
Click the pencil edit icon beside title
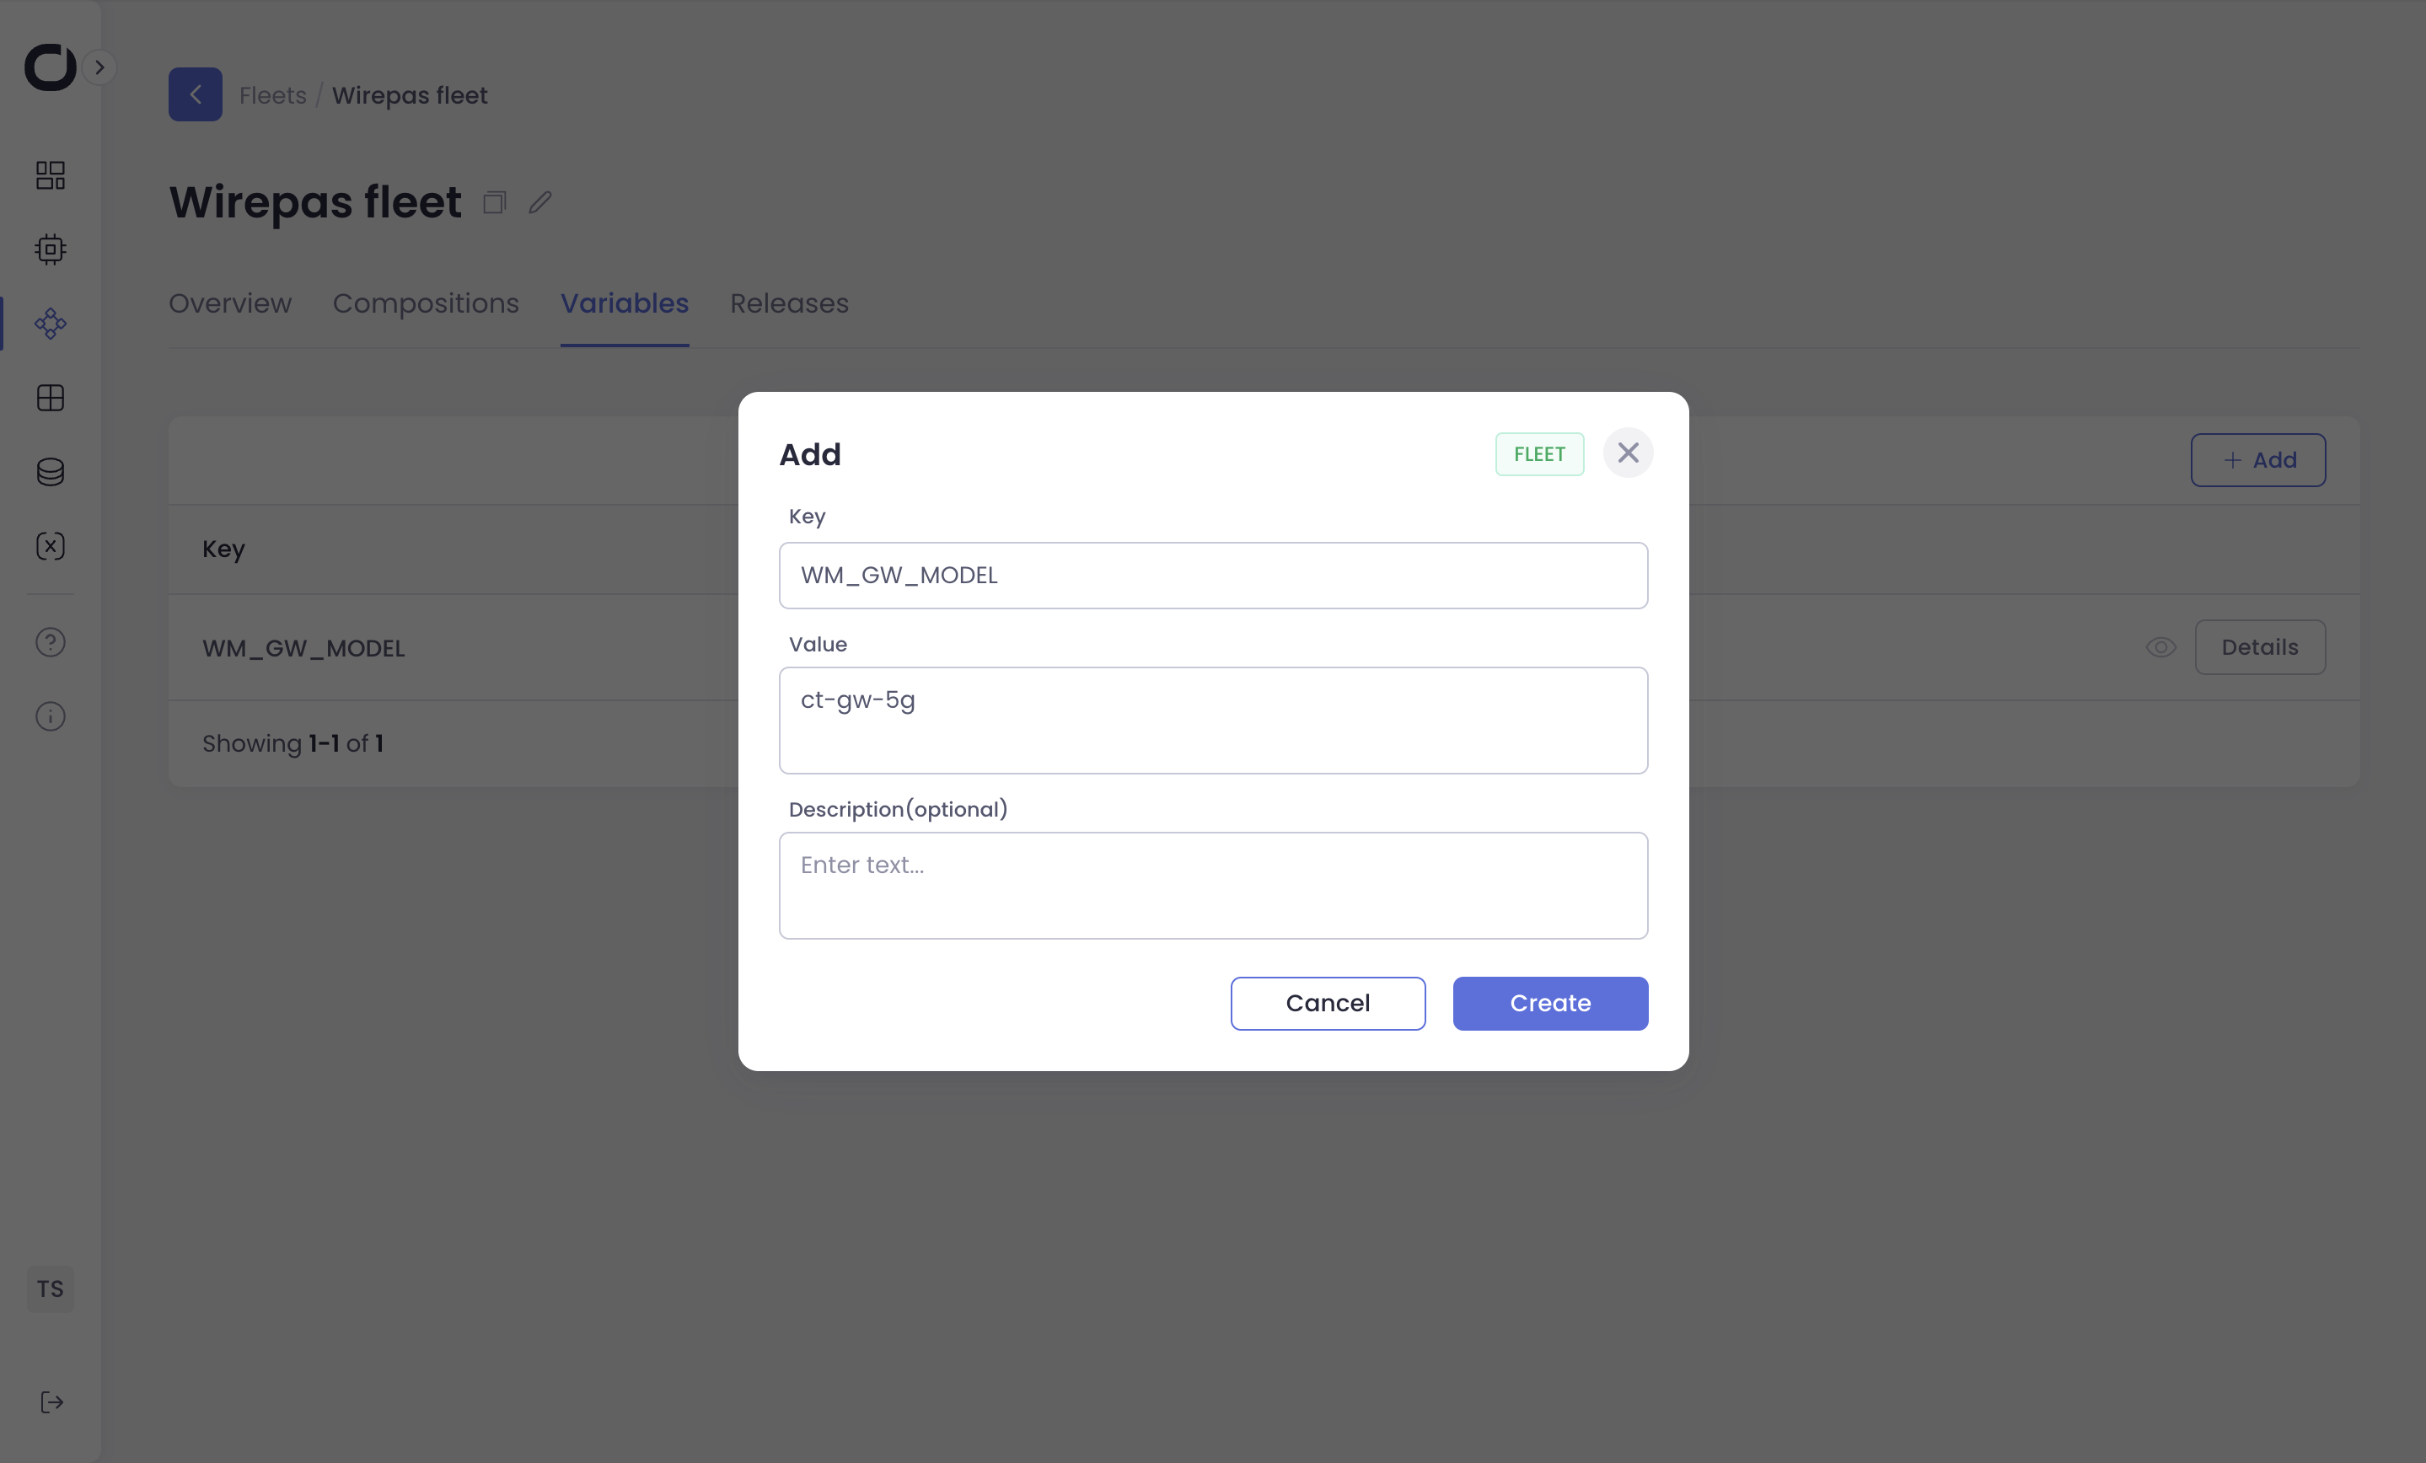pos(539,203)
